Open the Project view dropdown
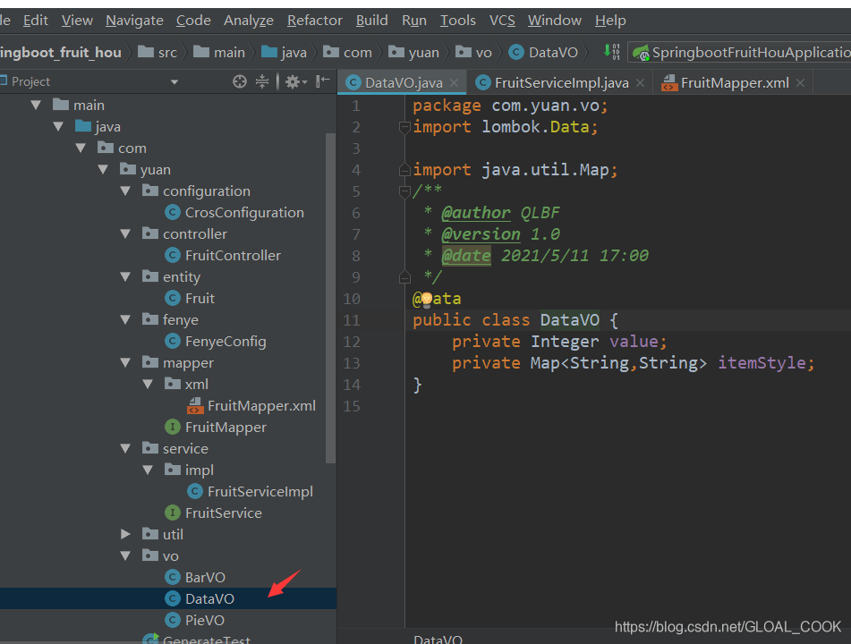The width and height of the screenshot is (851, 644). coord(174,82)
